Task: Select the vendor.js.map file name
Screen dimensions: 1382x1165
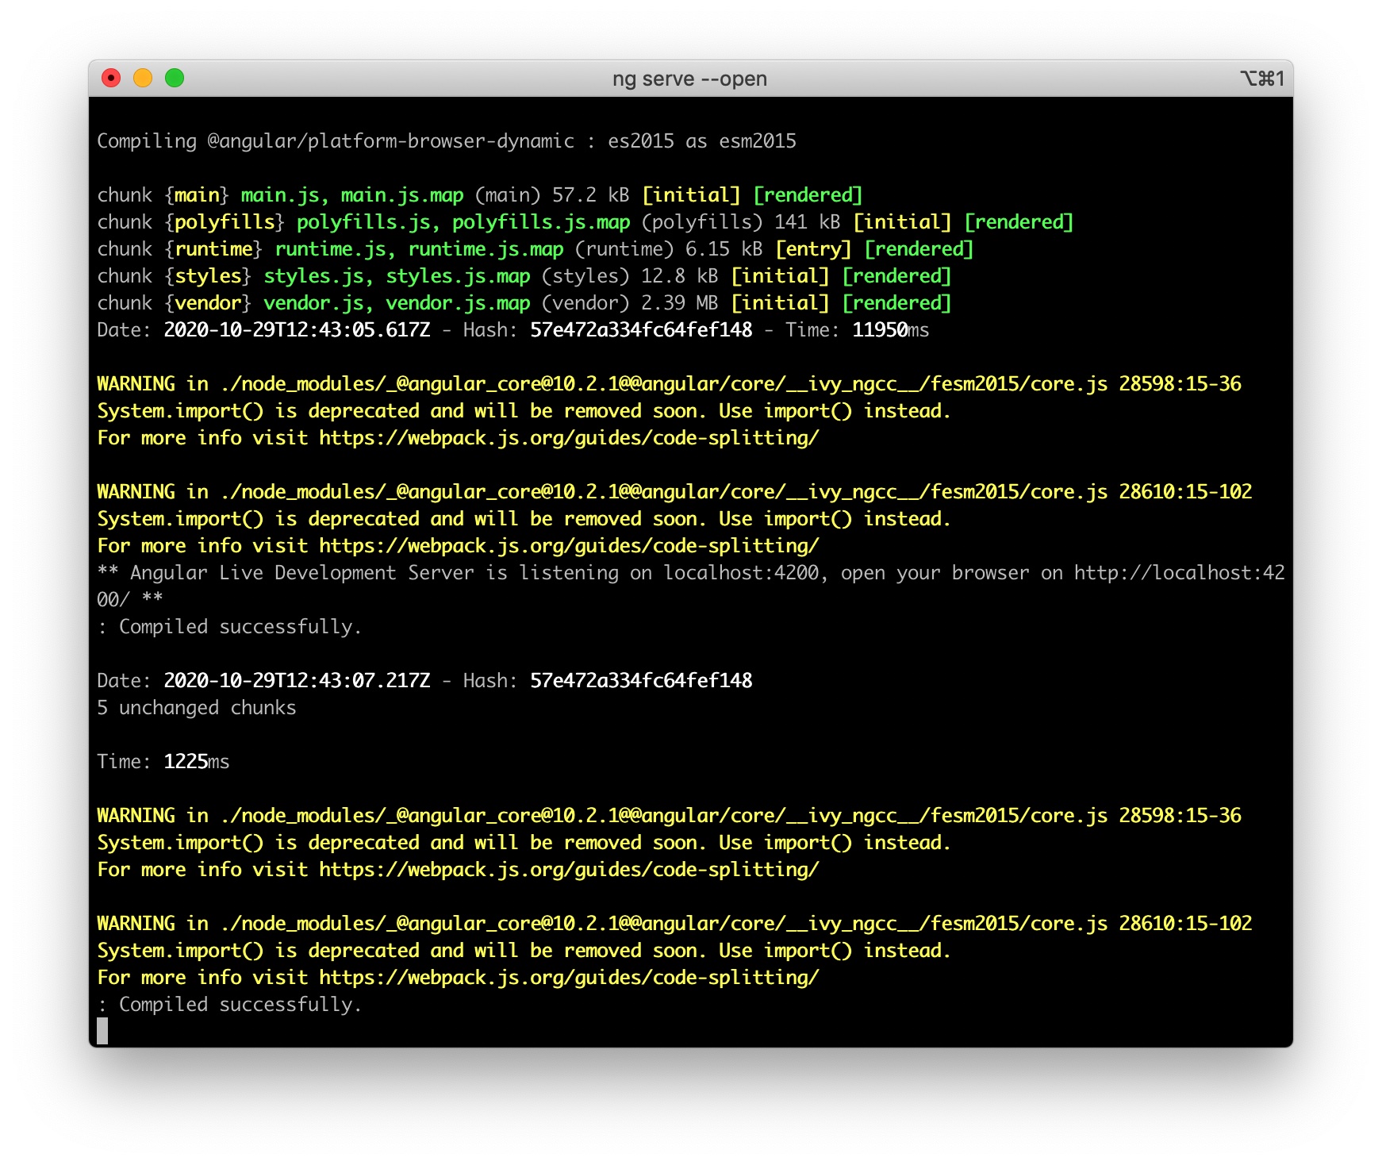Action: [x=458, y=303]
